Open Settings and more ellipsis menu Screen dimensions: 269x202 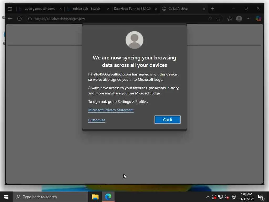pyautogui.click(x=249, y=19)
